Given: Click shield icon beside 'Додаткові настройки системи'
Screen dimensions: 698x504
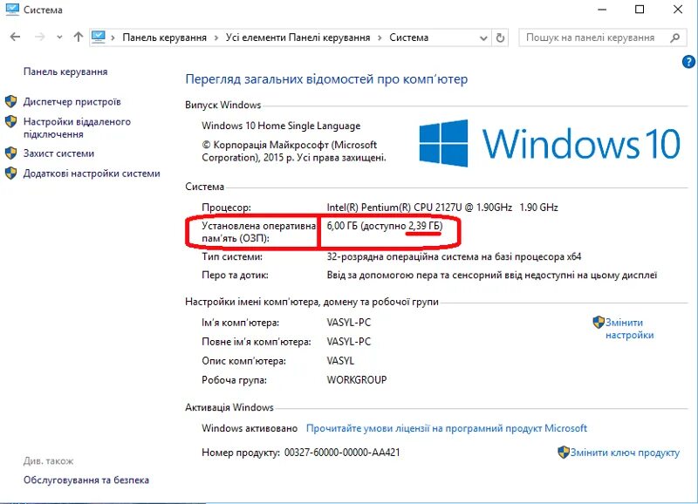Looking at the screenshot, I should pos(11,173).
